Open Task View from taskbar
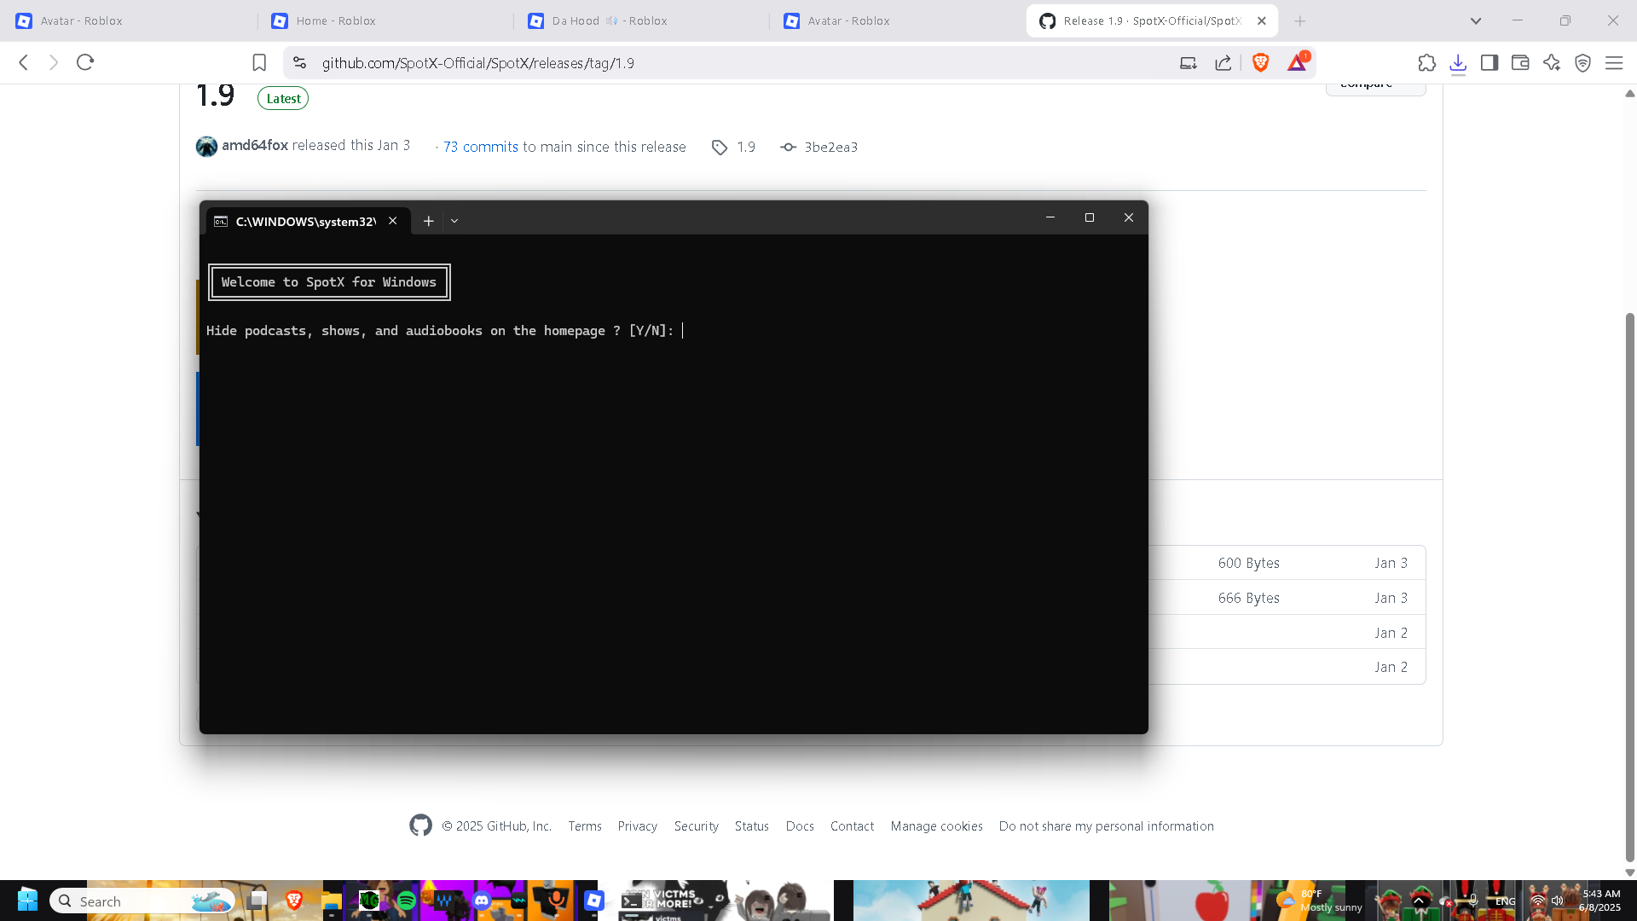The image size is (1637, 921). click(x=257, y=901)
